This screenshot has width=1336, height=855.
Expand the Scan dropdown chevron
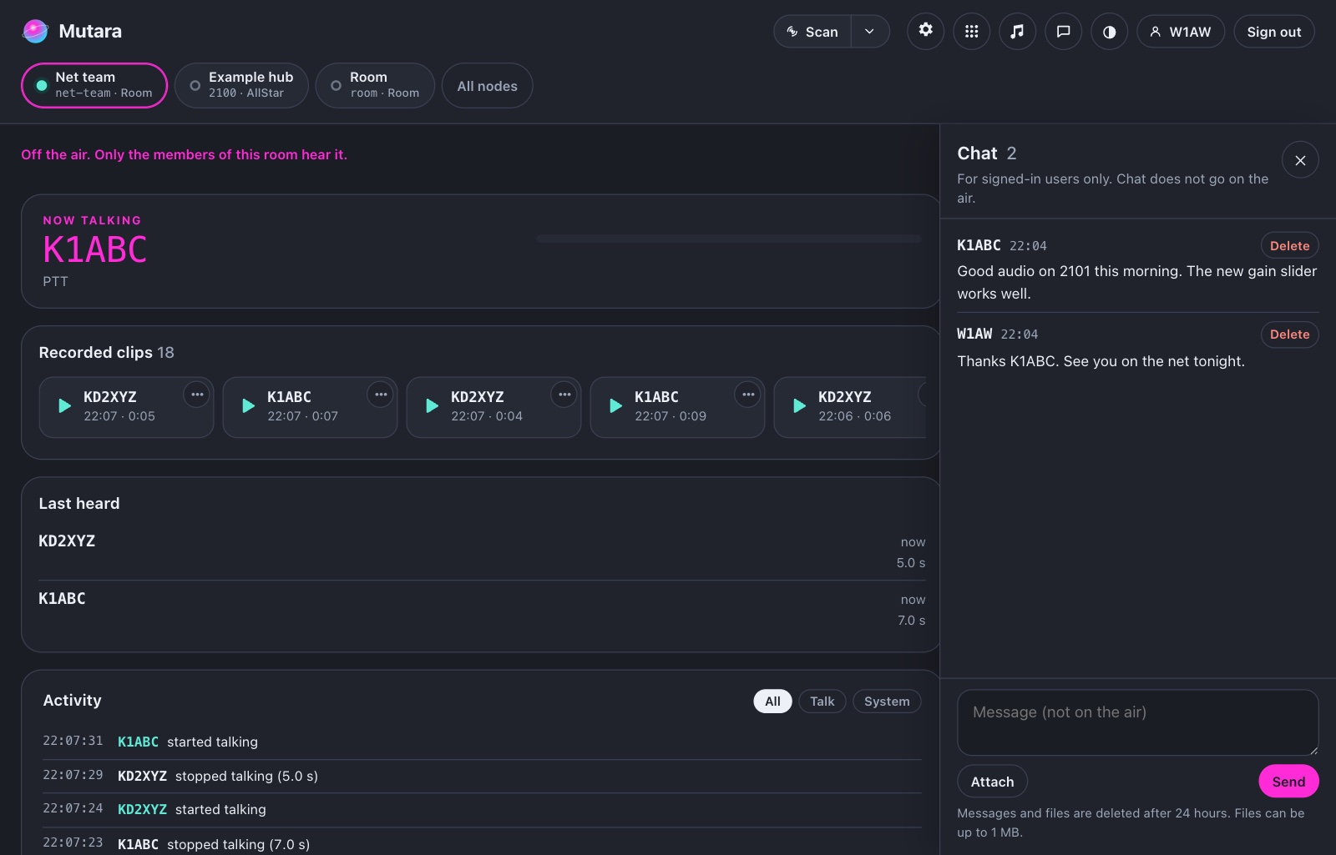870,32
